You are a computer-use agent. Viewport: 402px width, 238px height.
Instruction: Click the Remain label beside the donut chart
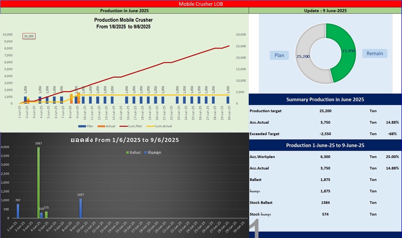374,54
